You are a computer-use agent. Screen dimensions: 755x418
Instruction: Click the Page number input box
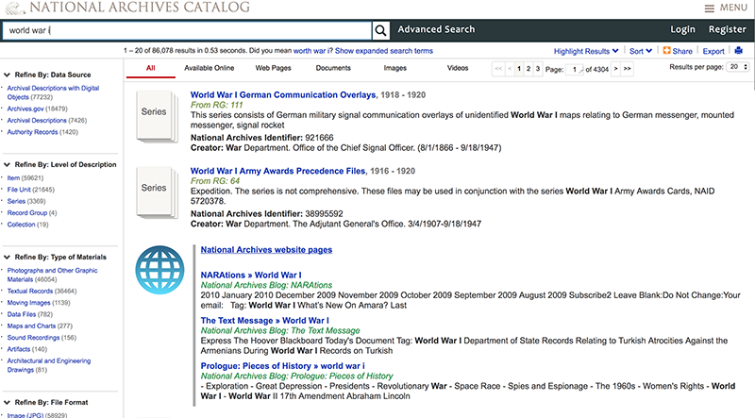(x=577, y=69)
